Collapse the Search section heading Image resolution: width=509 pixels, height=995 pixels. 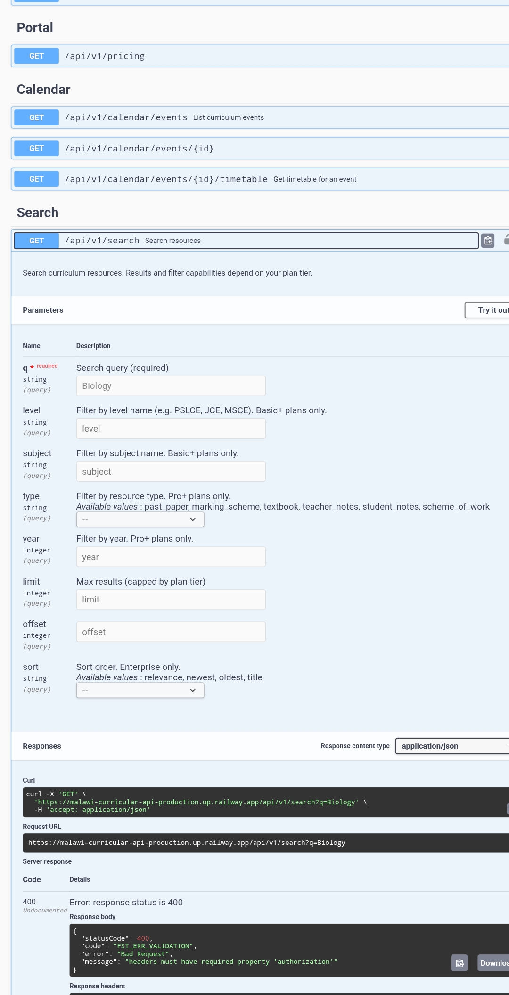[x=38, y=213]
